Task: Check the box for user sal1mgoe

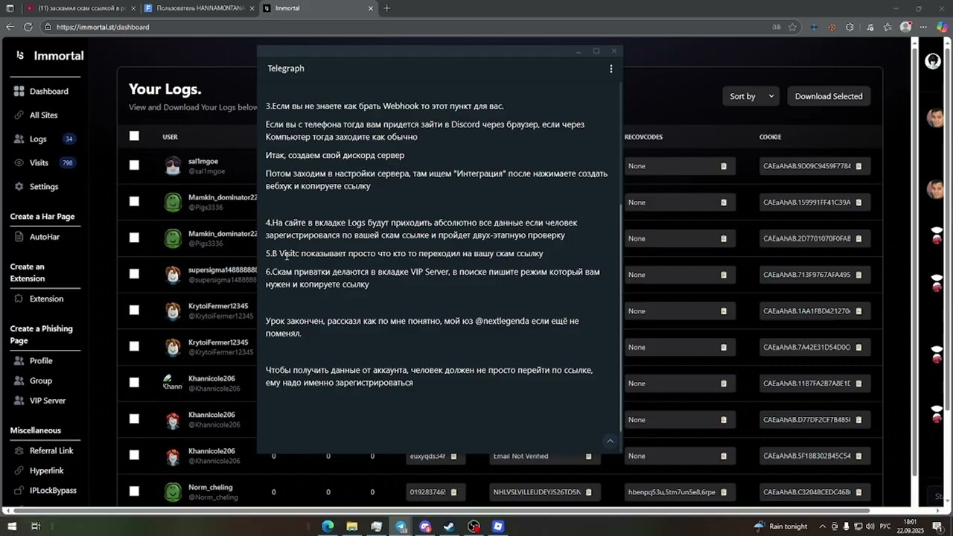Action: pos(134,165)
